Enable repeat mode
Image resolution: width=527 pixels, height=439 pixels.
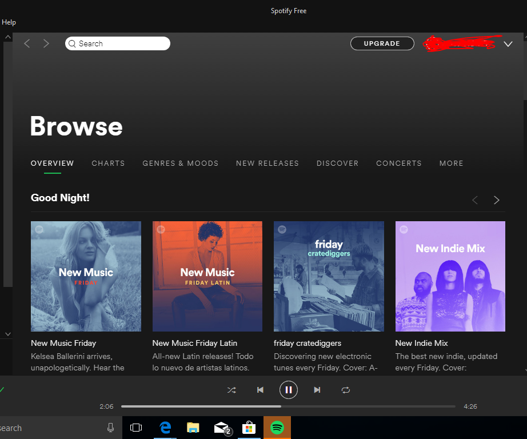click(x=345, y=390)
